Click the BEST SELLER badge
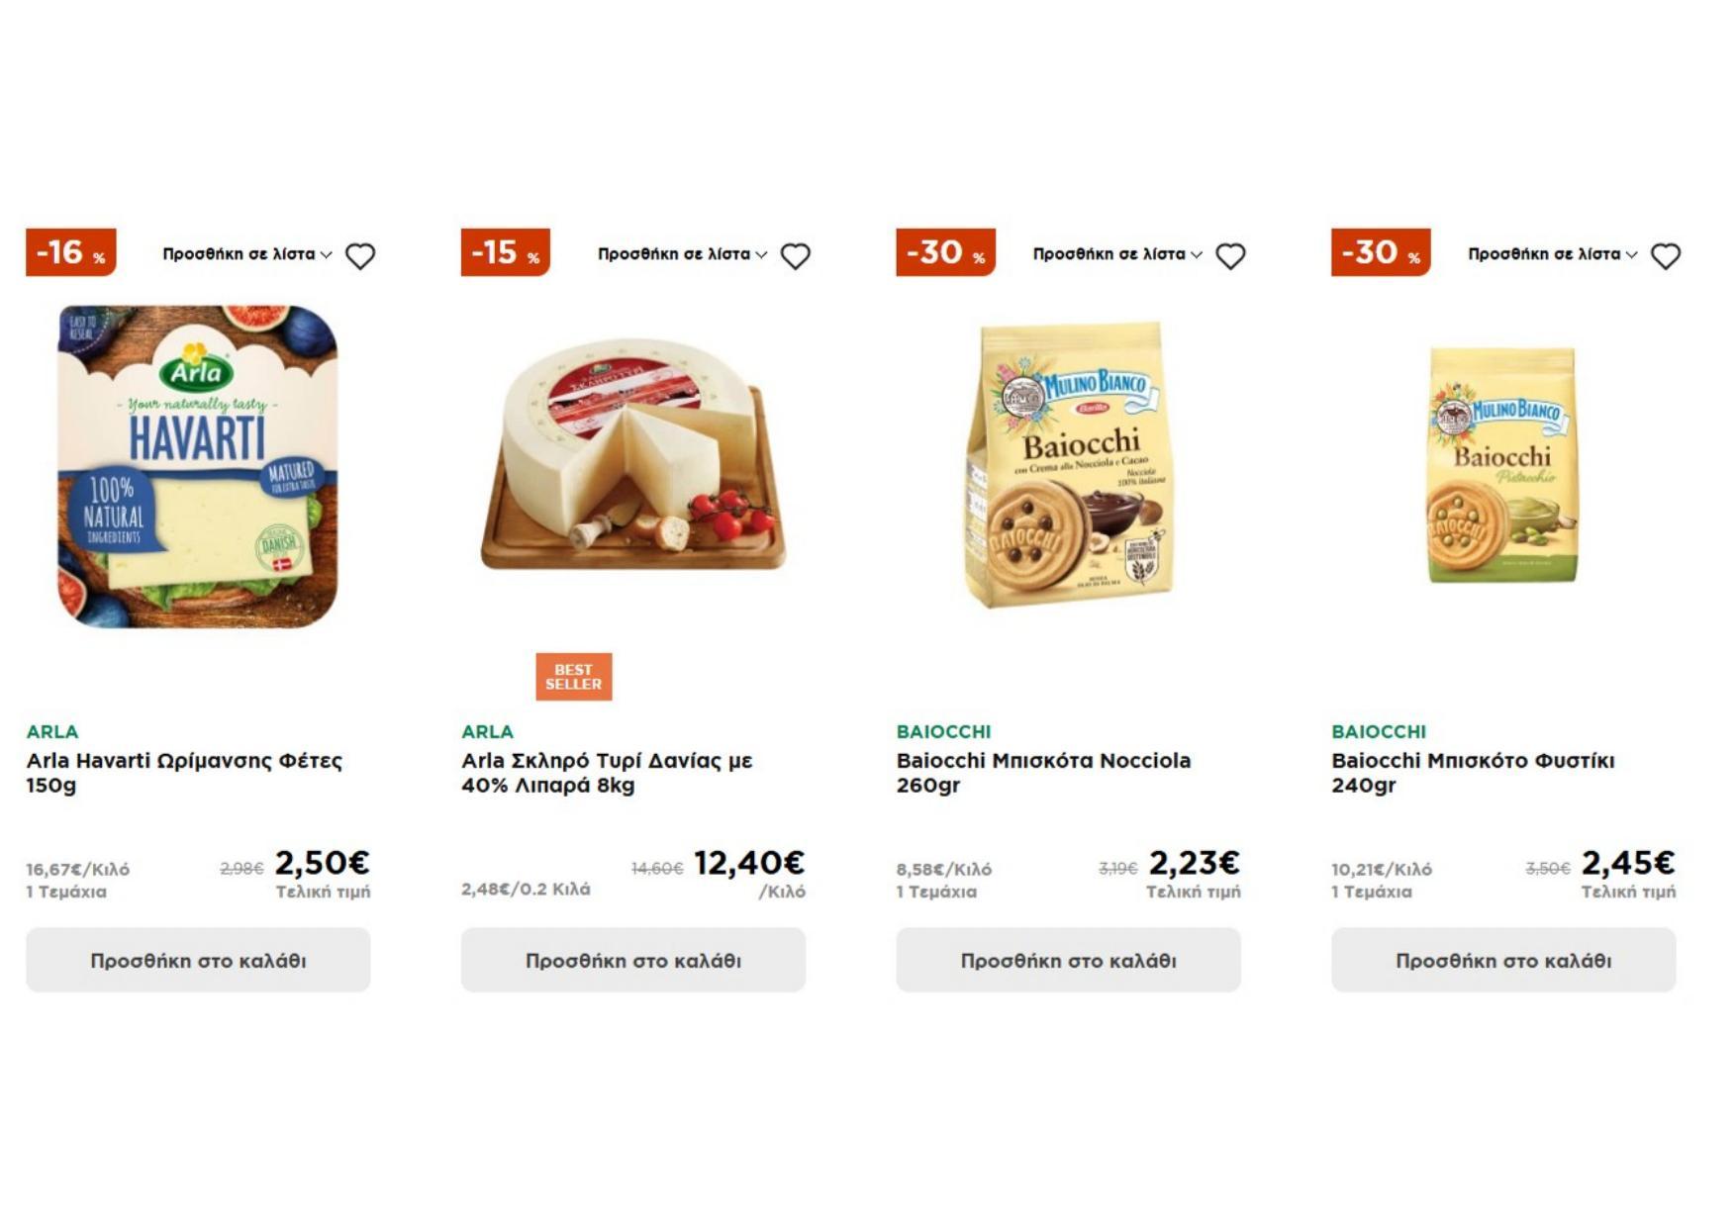Screen dimensions: 1736x1227 coord(574,677)
